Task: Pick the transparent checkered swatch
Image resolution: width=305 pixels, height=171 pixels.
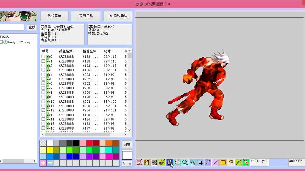Action: click(43, 143)
